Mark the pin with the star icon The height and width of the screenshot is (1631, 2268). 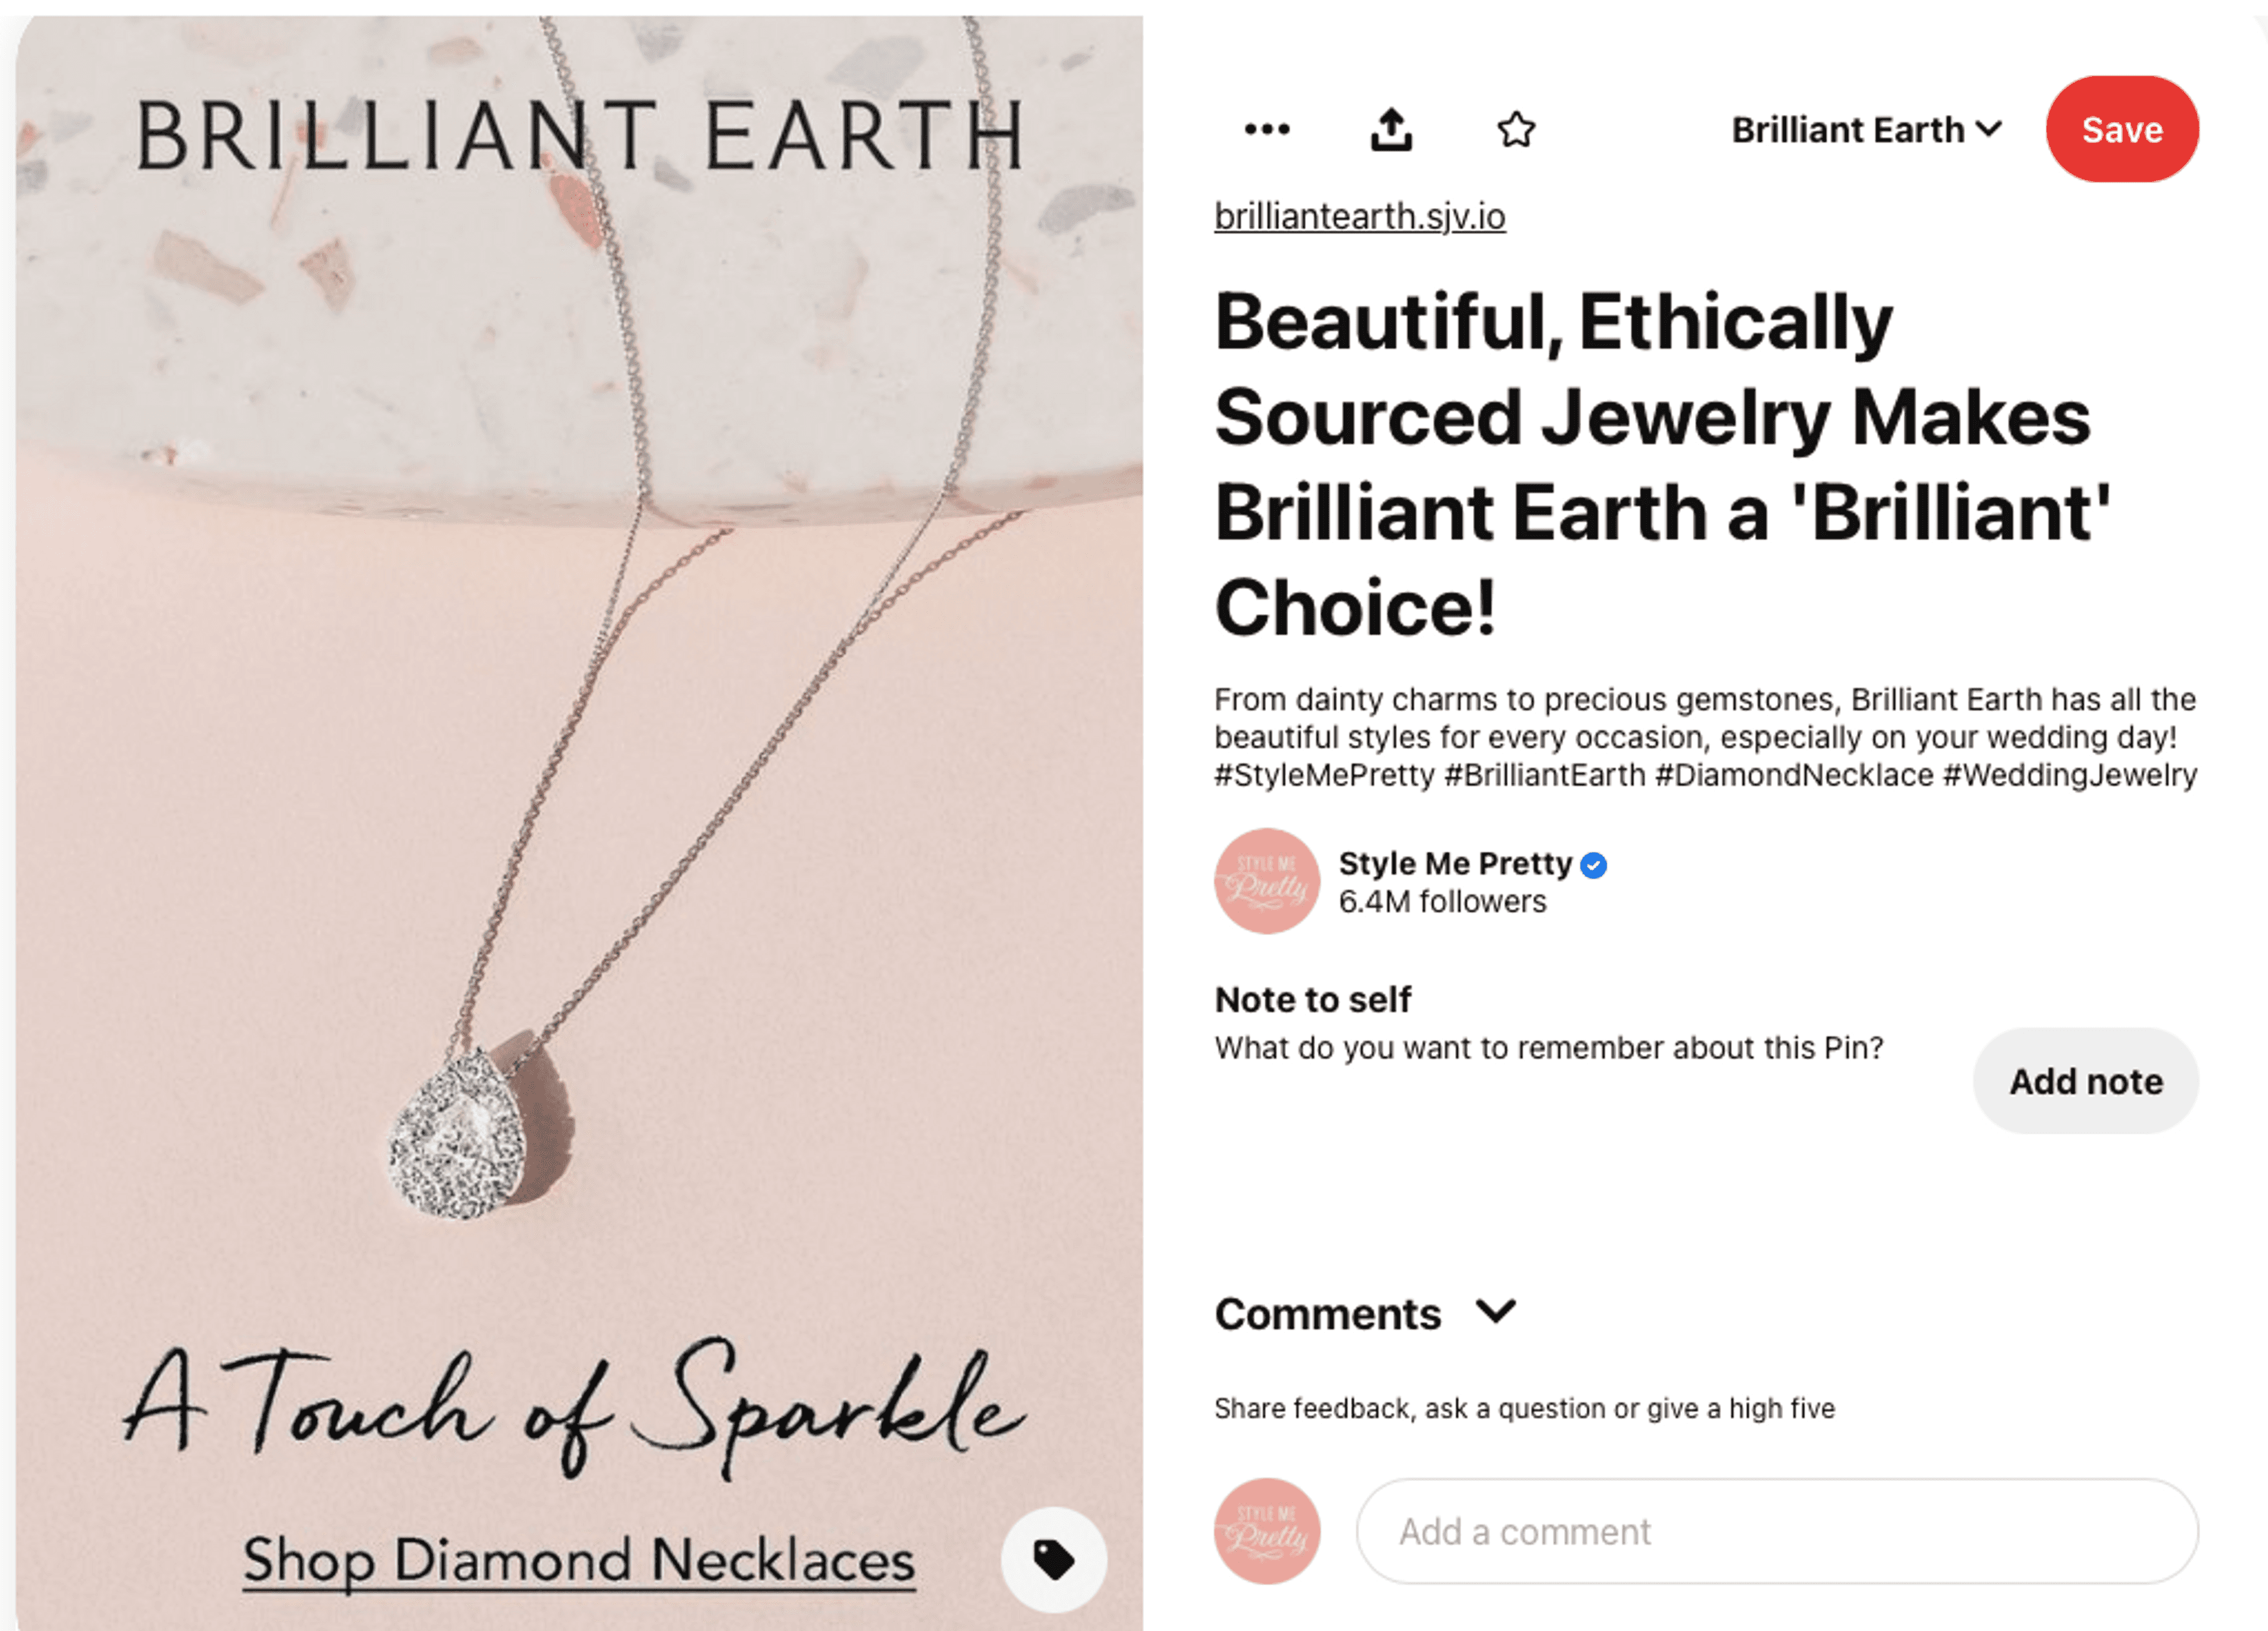1516,129
